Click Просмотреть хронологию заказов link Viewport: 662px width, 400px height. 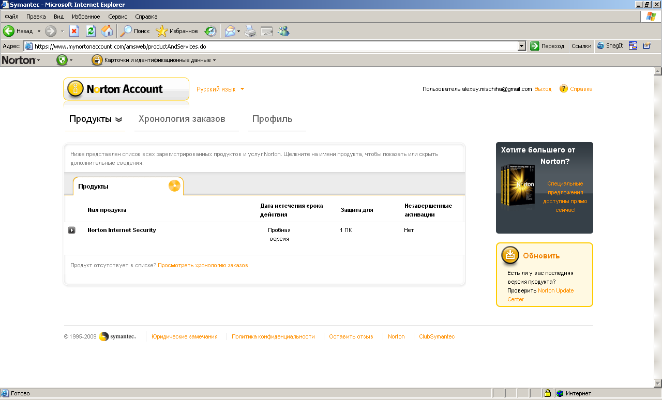coord(203,265)
